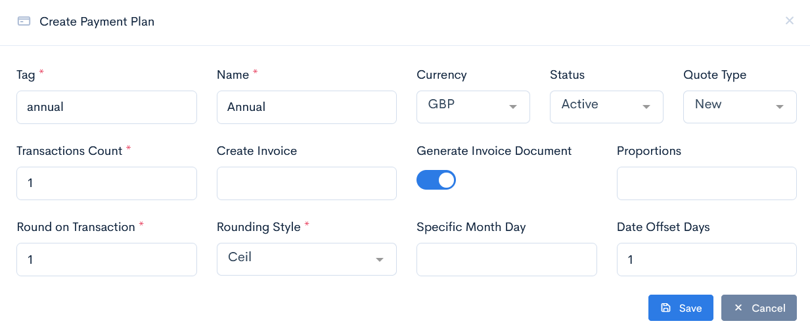Expand the Status dropdown showing Active
The width and height of the screenshot is (810, 336).
pos(606,107)
